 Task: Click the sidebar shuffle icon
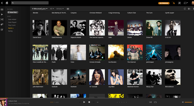[2, 19]
